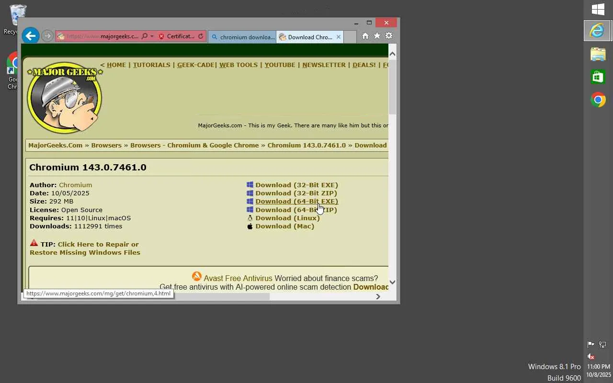Click the Windows icon beside 64-Bit EXE
The width and height of the screenshot is (613, 383).
[x=250, y=201]
